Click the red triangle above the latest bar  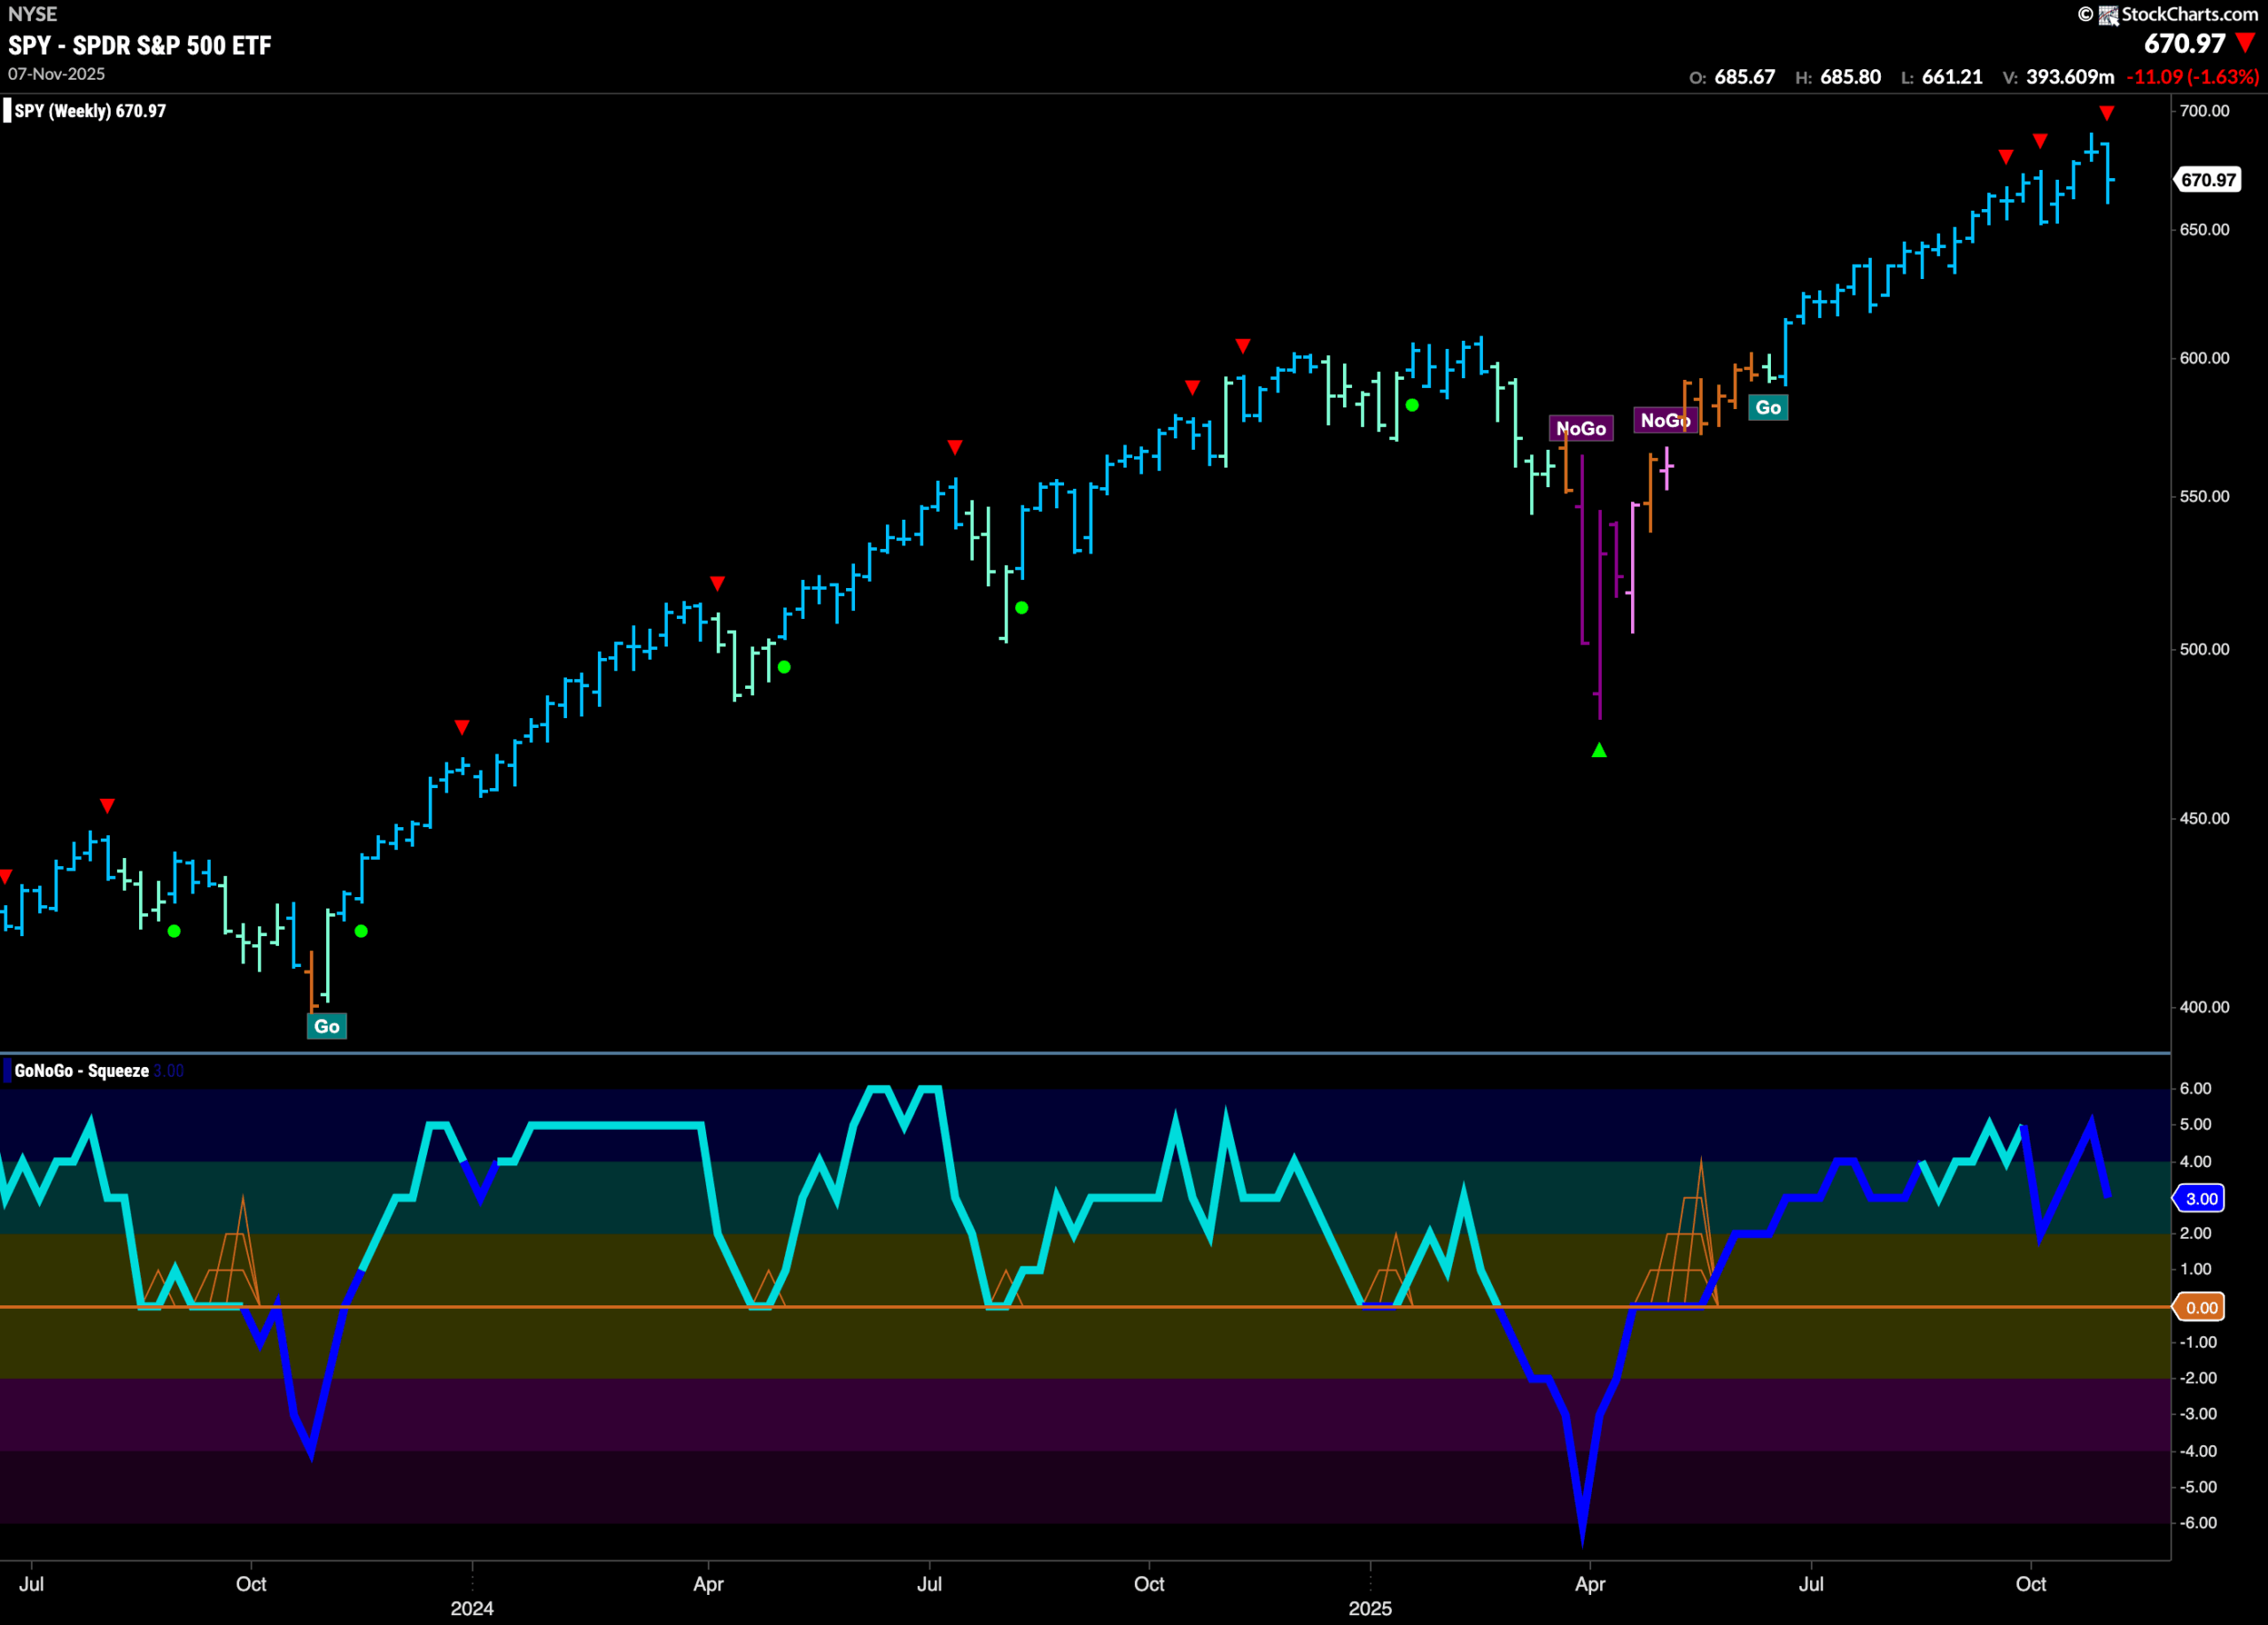(2107, 113)
